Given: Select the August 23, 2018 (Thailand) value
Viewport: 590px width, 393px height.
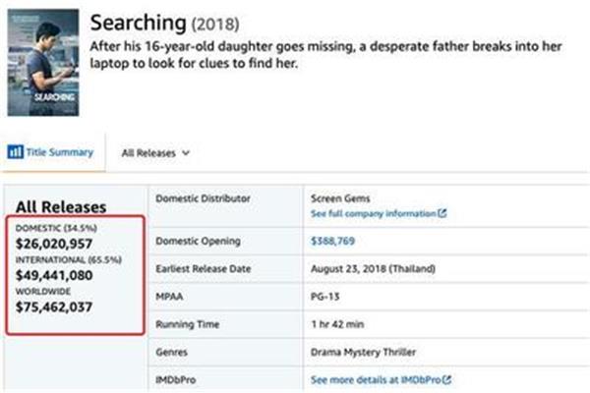Looking at the screenshot, I should pyautogui.click(x=373, y=268).
